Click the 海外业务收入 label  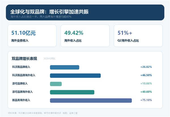click(20, 41)
